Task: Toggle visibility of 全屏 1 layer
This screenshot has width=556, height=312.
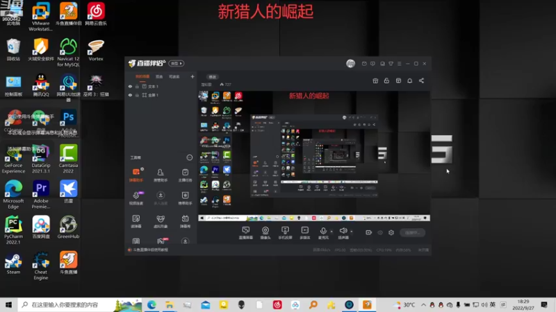Action: [130, 95]
